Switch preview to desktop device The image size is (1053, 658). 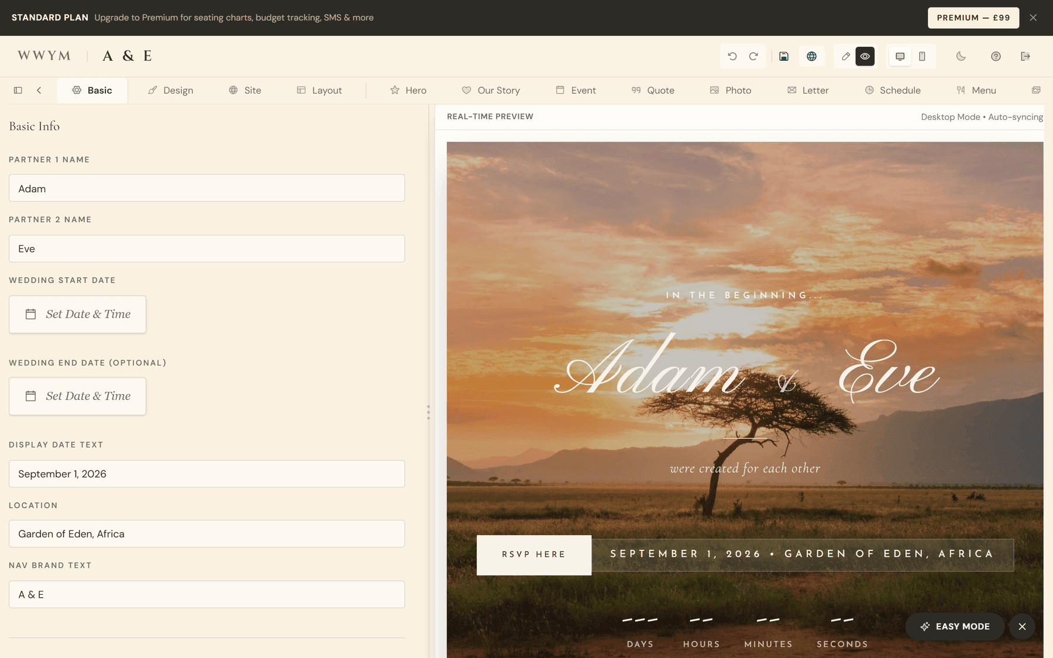point(900,56)
